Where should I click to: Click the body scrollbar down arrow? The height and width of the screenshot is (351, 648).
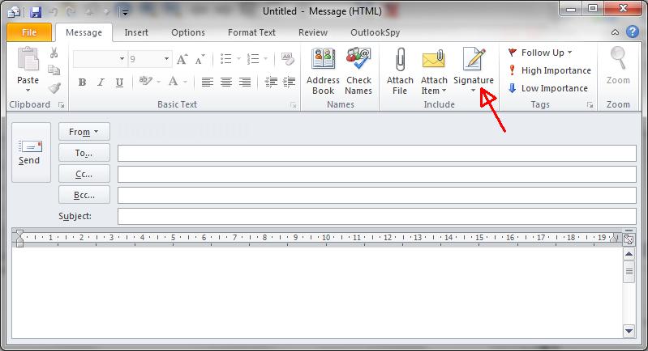(629, 331)
